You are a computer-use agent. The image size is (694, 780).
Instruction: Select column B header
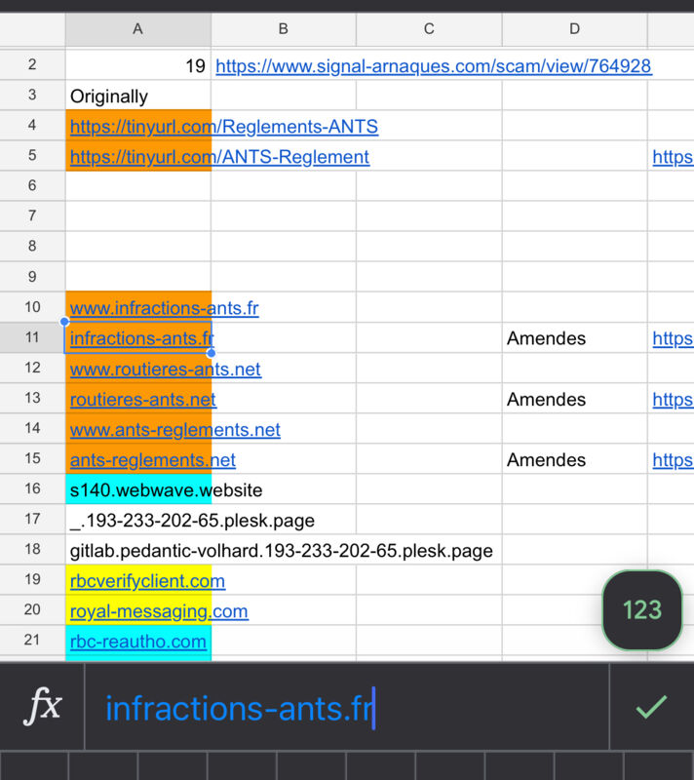tap(284, 29)
